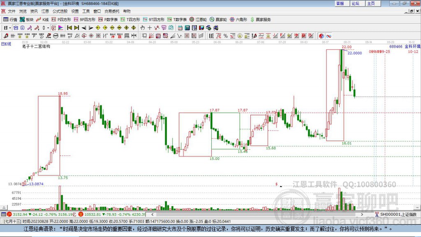Expand the sub-panel with bottom-left up arrow
Screen dimensions: 421x237
pos(4,207)
